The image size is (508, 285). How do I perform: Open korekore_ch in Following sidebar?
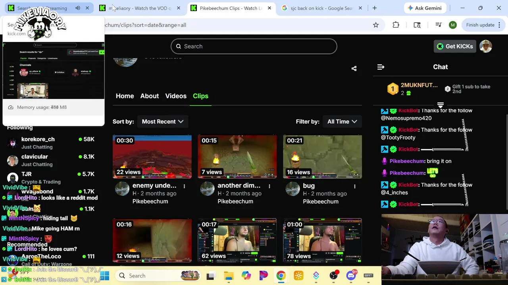coord(51,143)
